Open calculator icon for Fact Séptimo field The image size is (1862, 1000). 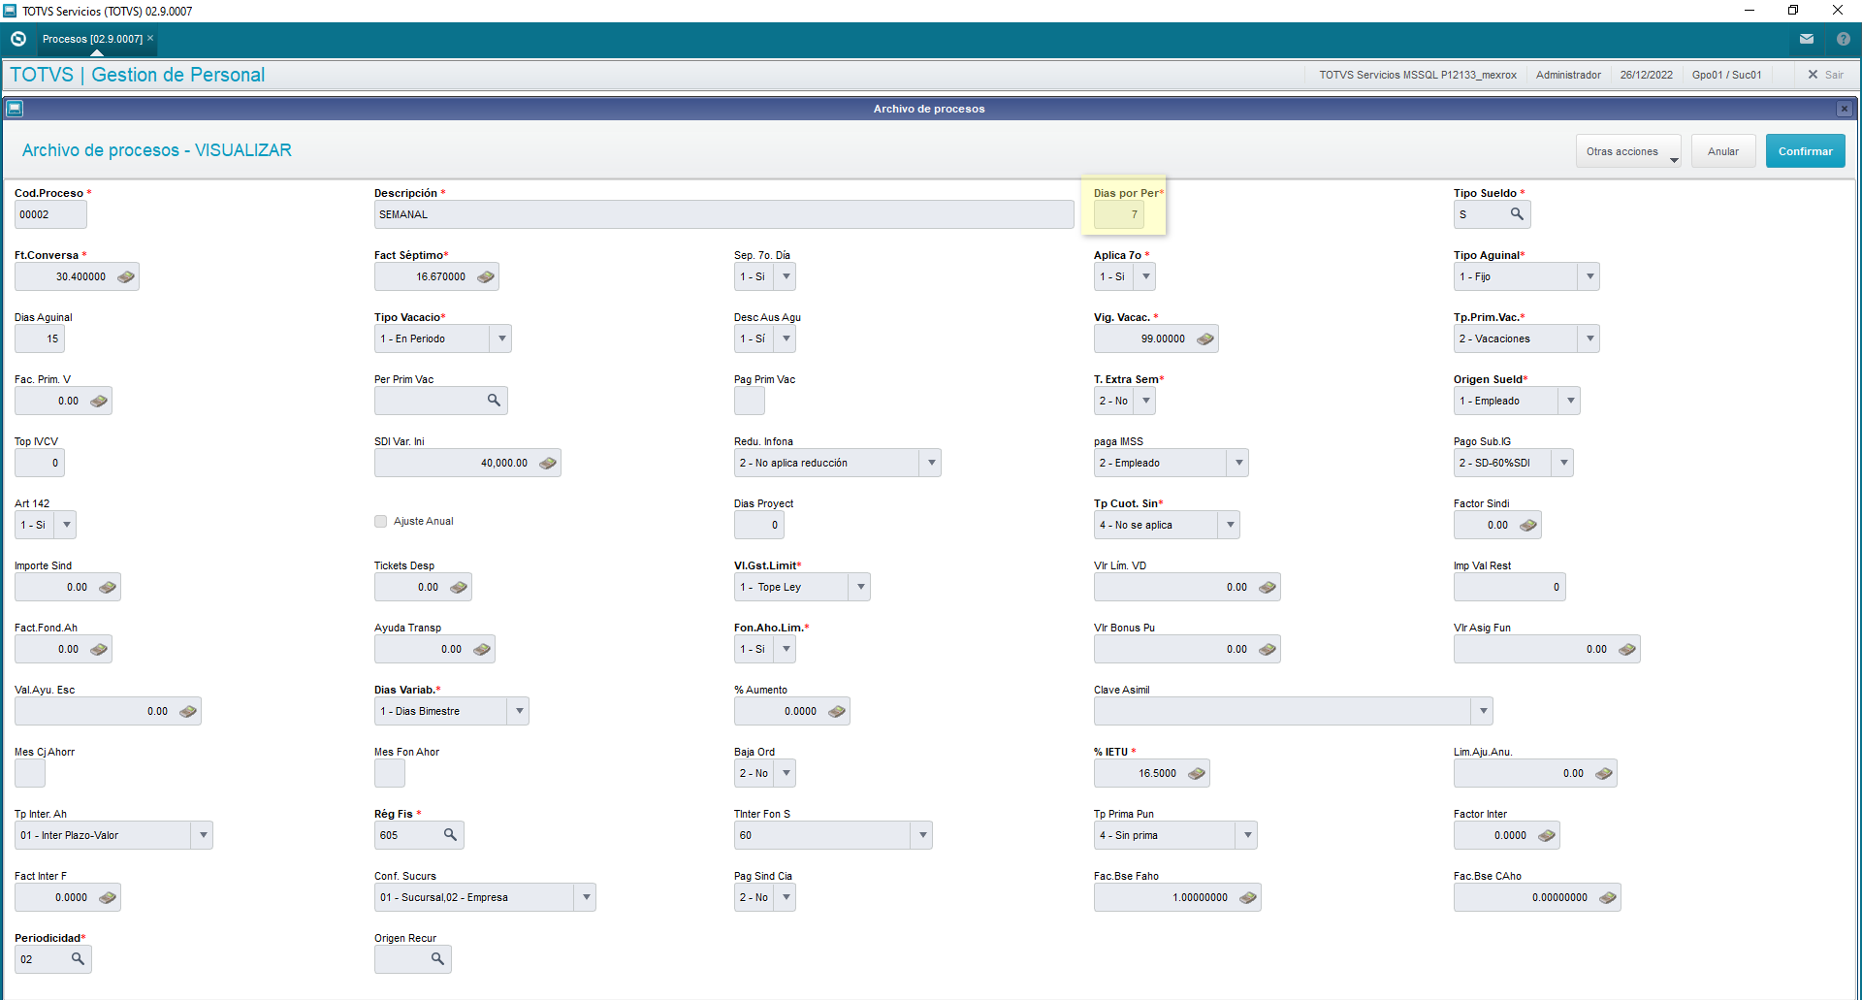click(x=486, y=277)
